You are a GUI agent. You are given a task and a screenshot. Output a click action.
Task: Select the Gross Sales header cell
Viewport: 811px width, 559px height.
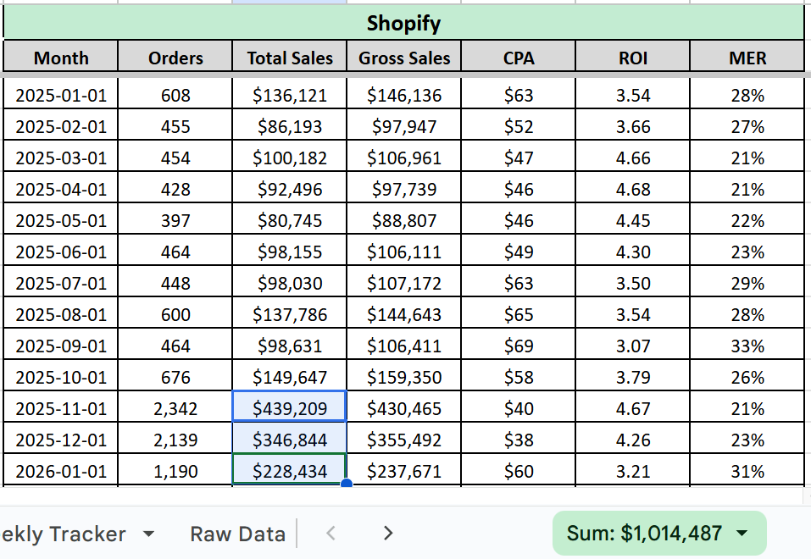pos(404,58)
